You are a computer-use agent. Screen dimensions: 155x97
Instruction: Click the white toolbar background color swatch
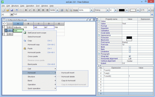pyautogui.click(x=133, y=10)
